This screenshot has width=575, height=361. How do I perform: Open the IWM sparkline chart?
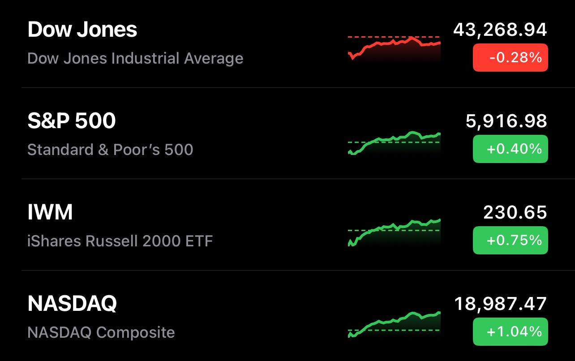click(394, 233)
